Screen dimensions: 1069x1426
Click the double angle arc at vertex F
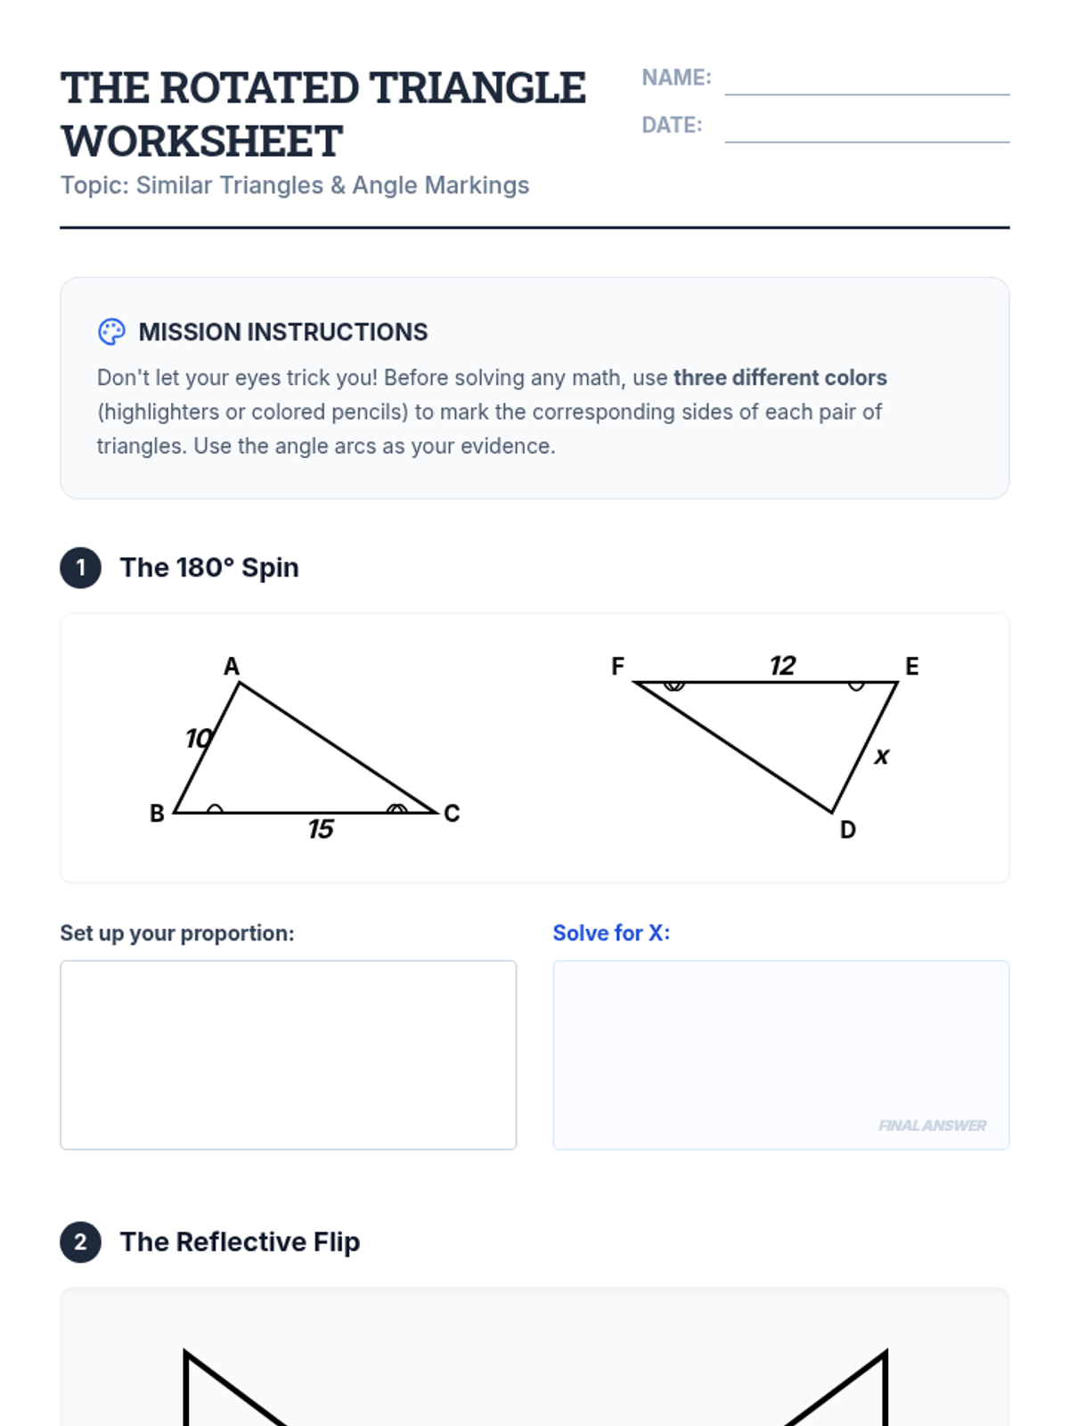click(x=674, y=686)
